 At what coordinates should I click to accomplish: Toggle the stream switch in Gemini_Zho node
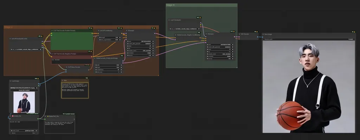click(24, 133)
